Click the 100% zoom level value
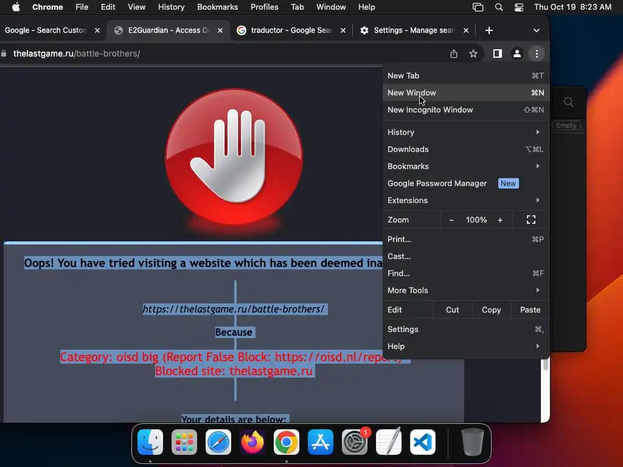The image size is (623, 467). pos(476,220)
